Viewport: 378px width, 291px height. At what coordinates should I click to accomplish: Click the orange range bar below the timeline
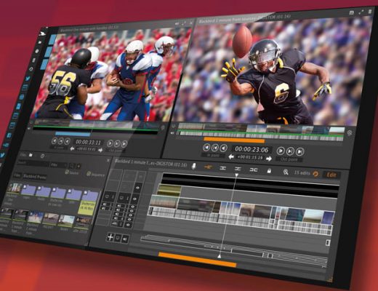click(197, 260)
